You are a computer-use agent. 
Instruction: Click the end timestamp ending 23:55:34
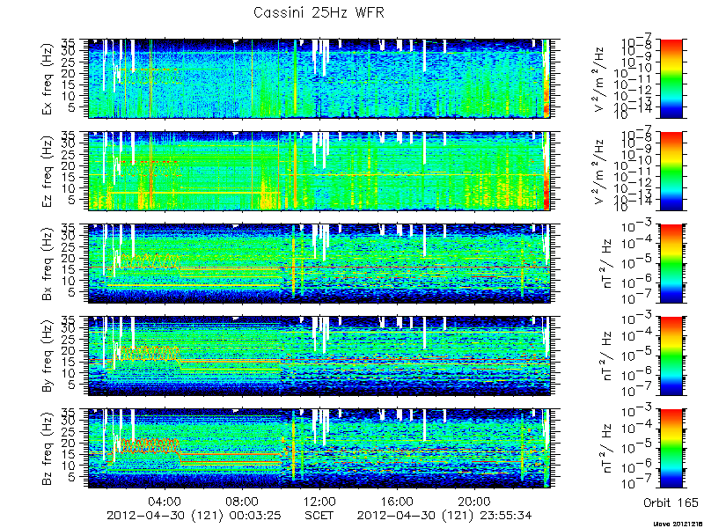[444, 515]
